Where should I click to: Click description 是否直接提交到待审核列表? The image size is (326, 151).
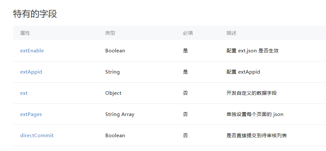click(257, 136)
